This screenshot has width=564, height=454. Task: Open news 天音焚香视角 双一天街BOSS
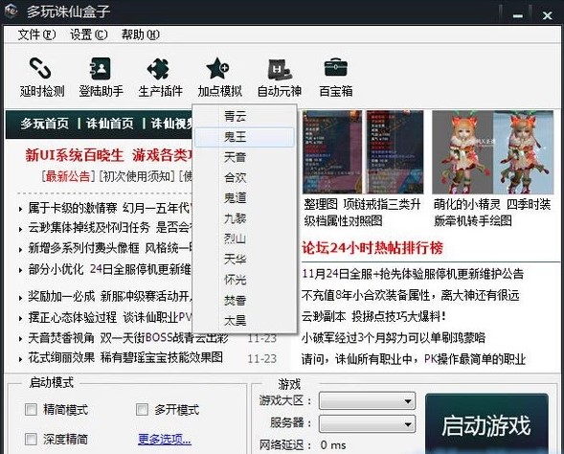[x=128, y=338]
